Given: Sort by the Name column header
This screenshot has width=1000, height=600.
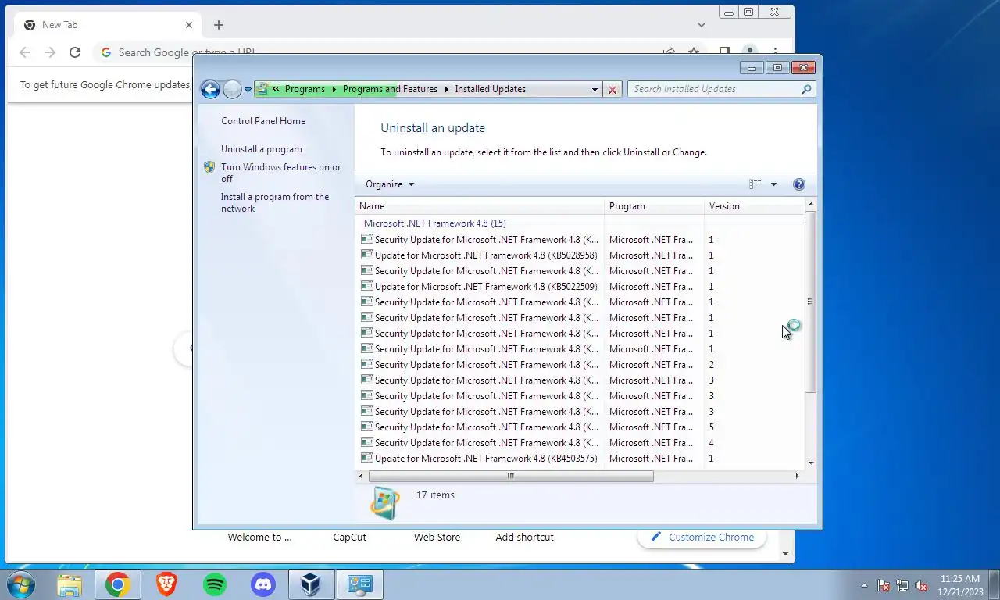Looking at the screenshot, I should [x=480, y=206].
